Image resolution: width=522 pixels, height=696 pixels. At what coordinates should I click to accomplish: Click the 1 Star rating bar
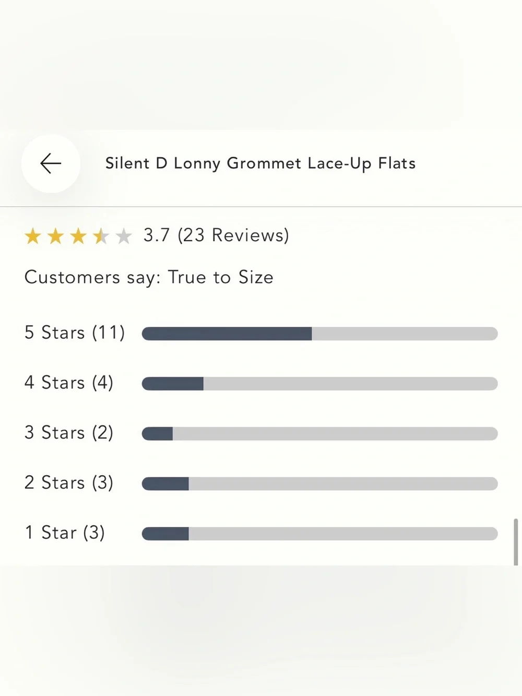click(x=319, y=534)
